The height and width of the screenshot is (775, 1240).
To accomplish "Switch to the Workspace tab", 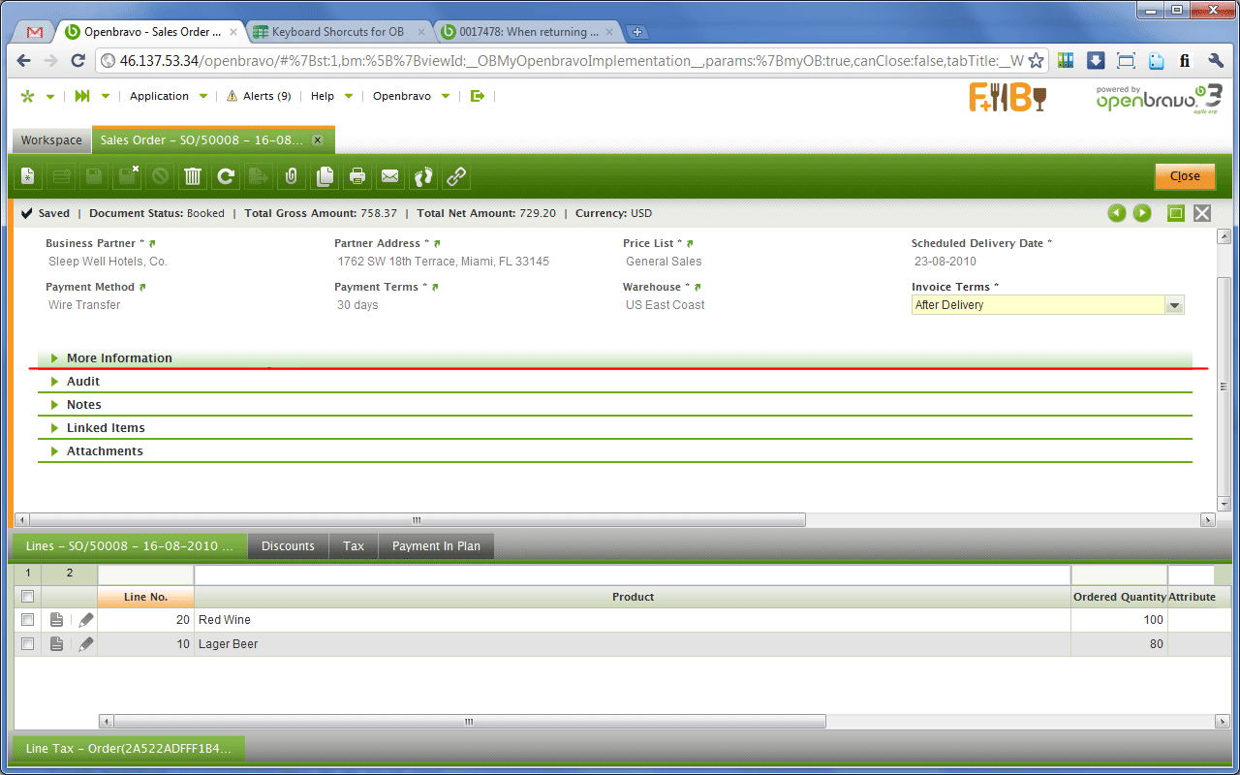I will click(x=51, y=140).
